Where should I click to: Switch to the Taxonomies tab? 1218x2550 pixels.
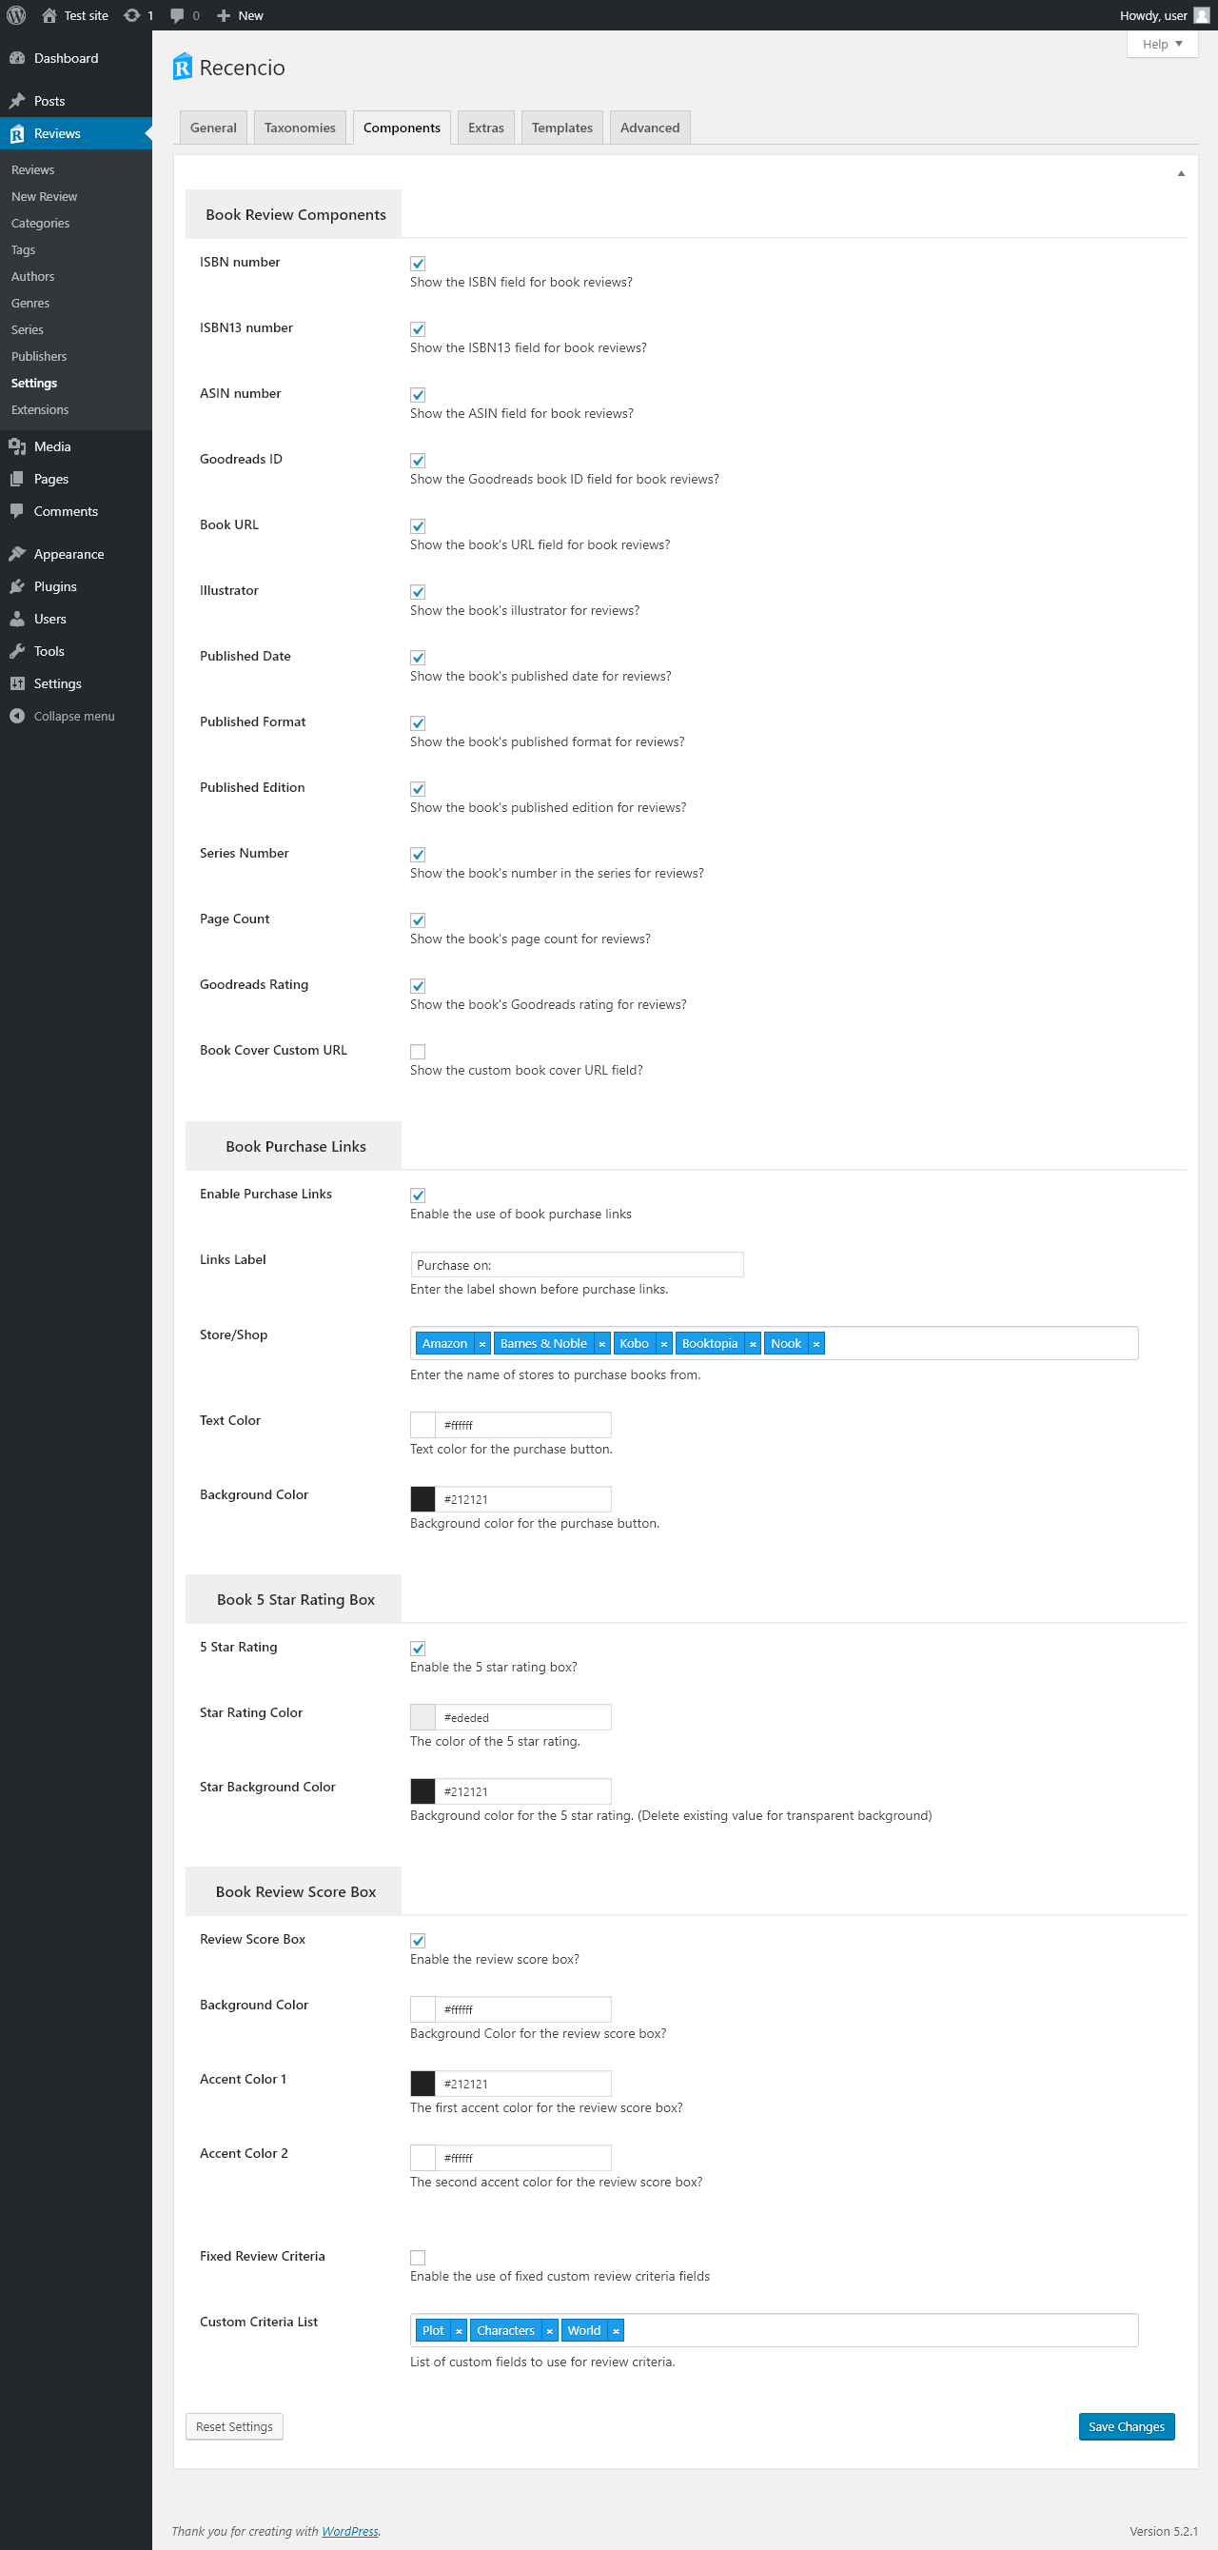[x=300, y=128]
